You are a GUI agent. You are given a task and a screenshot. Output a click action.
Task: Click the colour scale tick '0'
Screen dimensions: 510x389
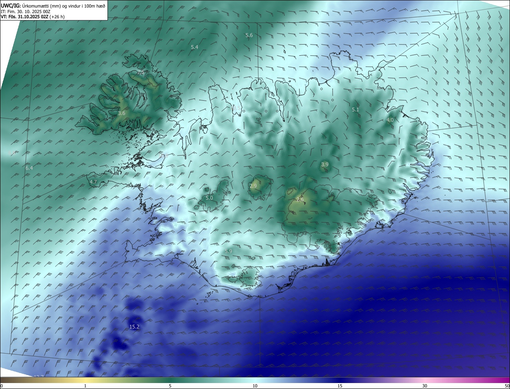pos(1,386)
